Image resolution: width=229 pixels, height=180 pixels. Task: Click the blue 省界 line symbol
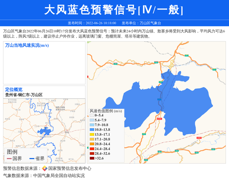point(31,158)
